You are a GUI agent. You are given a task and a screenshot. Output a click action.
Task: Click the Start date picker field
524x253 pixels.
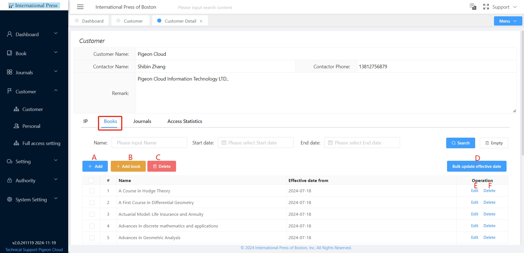click(x=255, y=143)
